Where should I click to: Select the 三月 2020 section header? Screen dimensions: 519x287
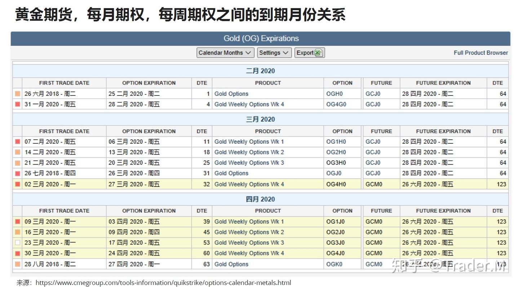click(x=260, y=119)
